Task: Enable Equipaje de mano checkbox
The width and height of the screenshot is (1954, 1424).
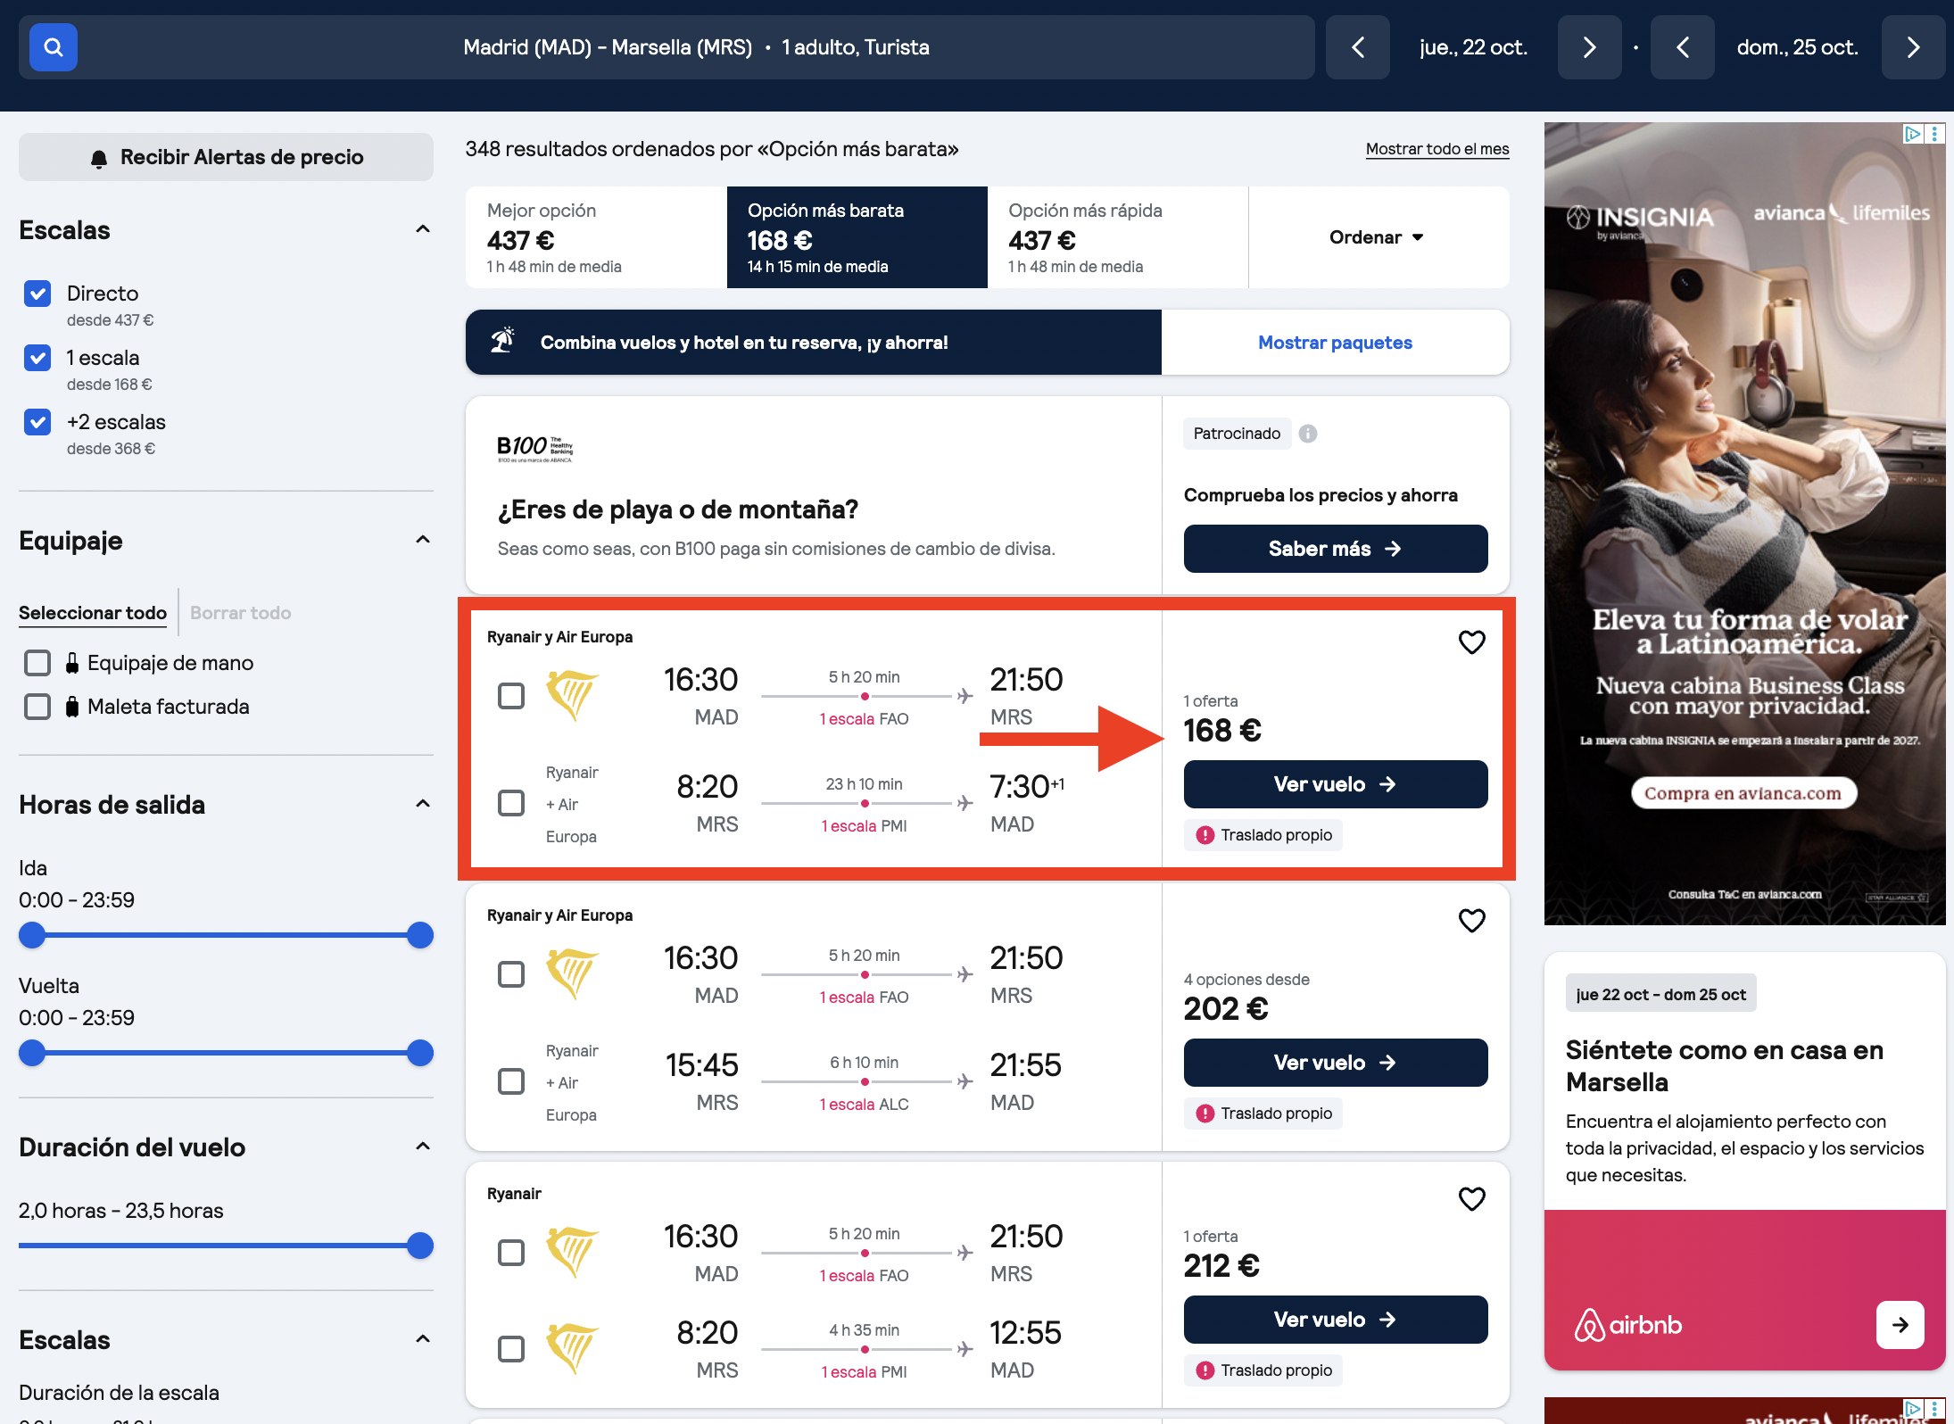Action: click(37, 663)
